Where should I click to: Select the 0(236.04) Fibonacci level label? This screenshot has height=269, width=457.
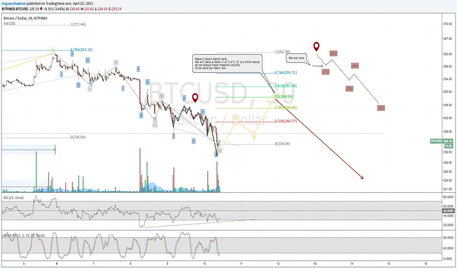point(78,137)
